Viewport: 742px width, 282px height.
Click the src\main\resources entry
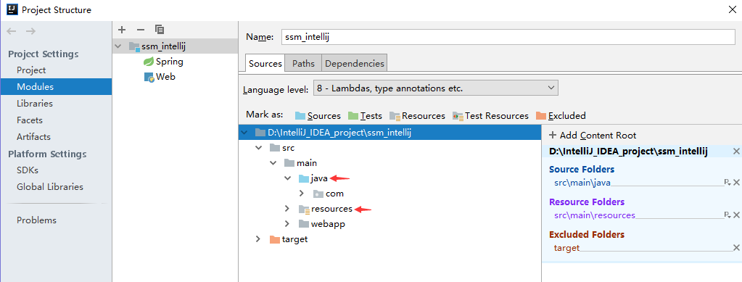(x=594, y=215)
